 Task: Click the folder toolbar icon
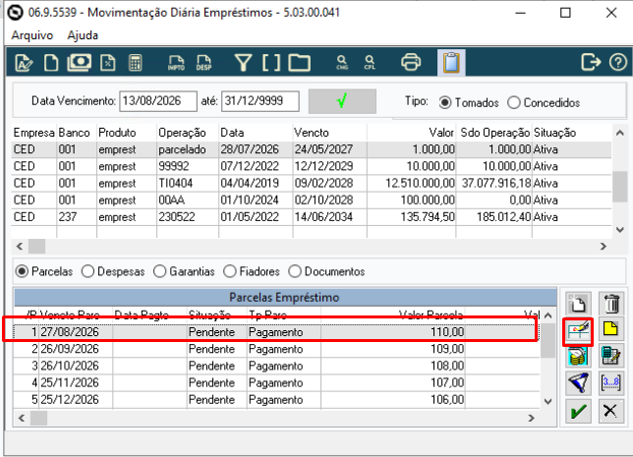click(299, 63)
